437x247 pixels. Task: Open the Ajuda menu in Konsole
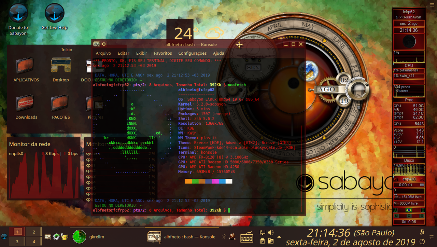(x=218, y=53)
